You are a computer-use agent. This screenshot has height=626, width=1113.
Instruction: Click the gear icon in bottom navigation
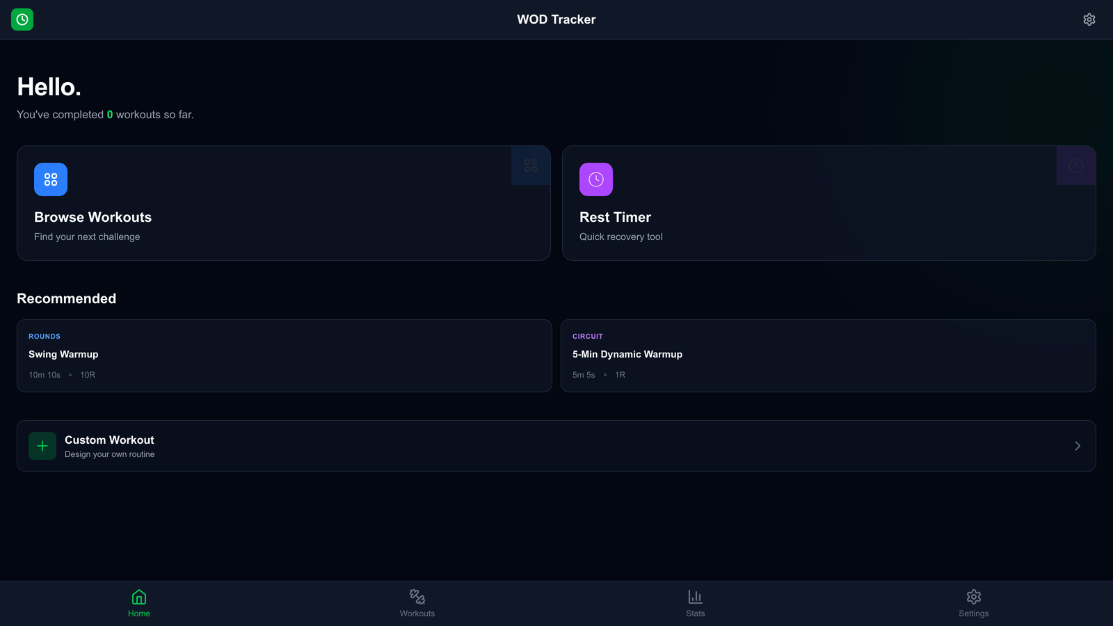[974, 597]
